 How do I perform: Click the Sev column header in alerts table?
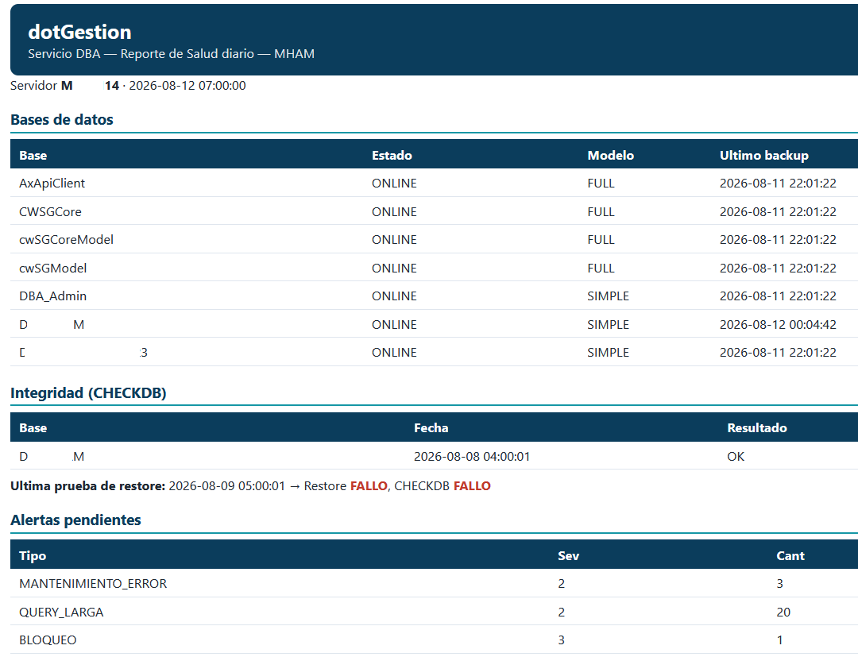click(x=569, y=556)
